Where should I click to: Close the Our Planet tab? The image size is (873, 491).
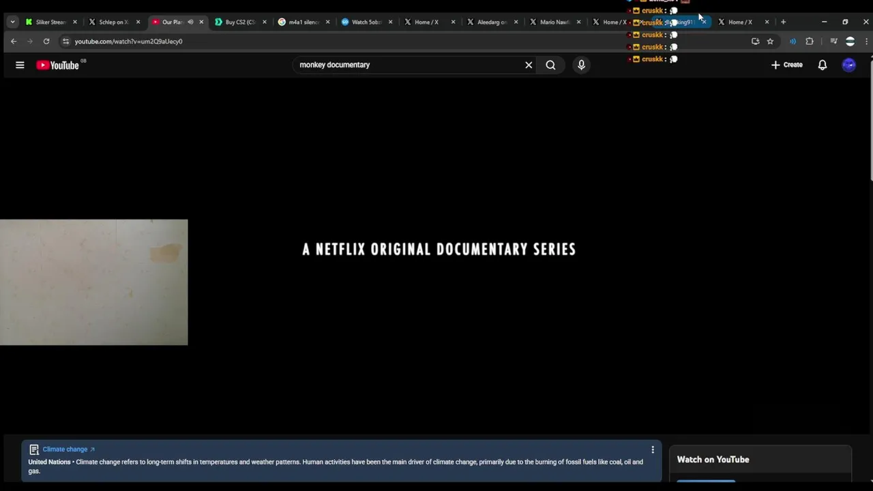pyautogui.click(x=201, y=22)
